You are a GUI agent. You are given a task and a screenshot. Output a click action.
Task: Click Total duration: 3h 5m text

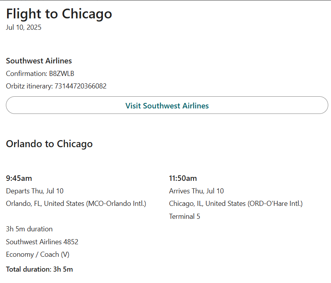tap(39, 269)
